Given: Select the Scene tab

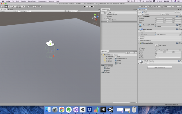Looking at the screenshot, I should (4, 9).
